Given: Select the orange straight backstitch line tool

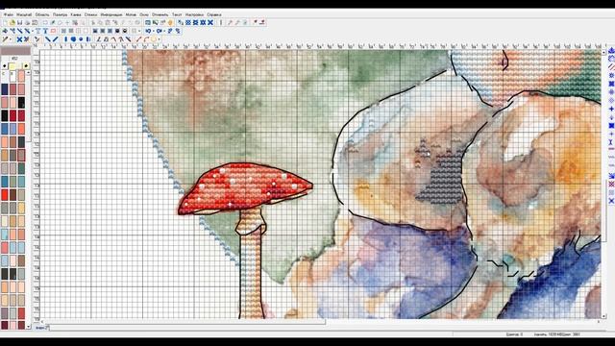Looking at the screenshot, I should coord(138,39).
